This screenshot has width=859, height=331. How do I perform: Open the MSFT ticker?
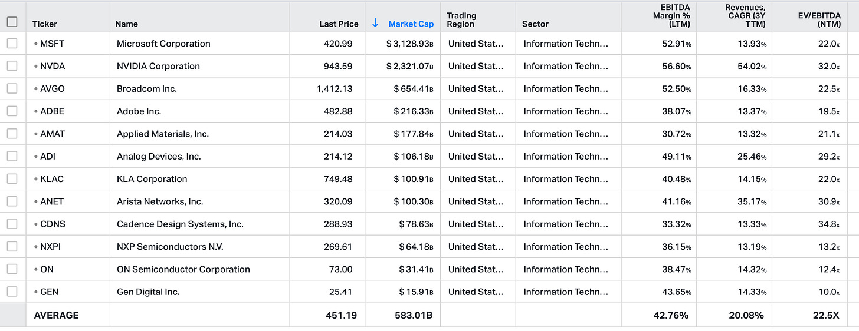pyautogui.click(x=52, y=44)
